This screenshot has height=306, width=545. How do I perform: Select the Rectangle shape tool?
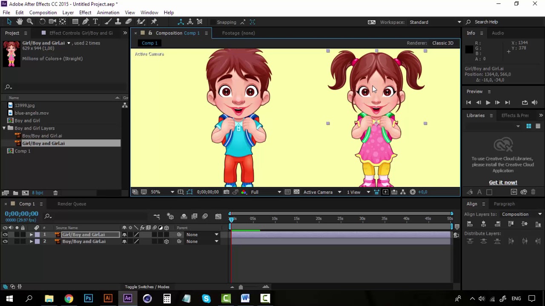coord(75,22)
